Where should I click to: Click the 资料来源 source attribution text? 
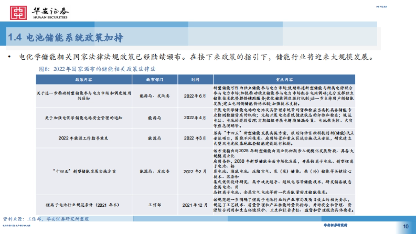click(x=44, y=218)
